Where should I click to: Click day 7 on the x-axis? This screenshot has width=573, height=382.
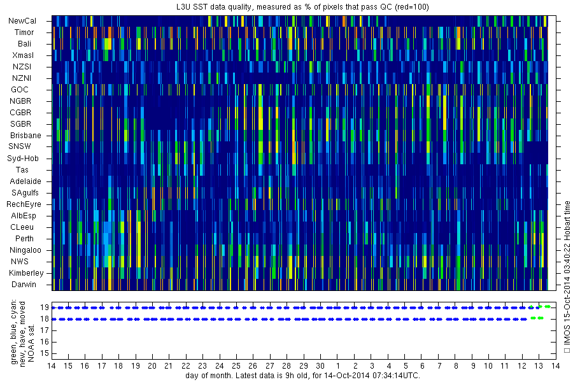tap(439, 366)
